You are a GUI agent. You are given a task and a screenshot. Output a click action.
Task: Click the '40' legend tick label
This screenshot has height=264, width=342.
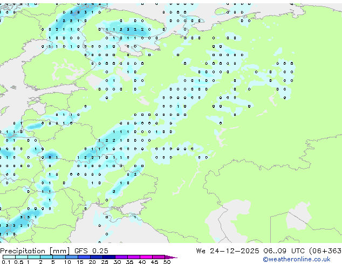pyautogui.click(x=142, y=262)
